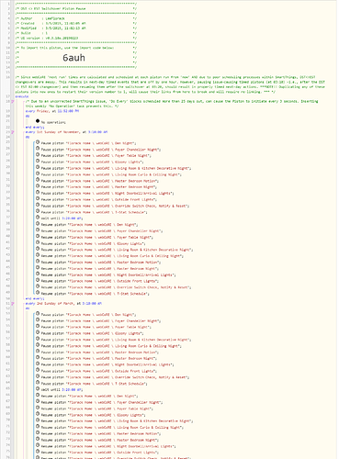Screen dimensions: 339x459
Task: Click icon before Pause Outside Front Lights, November block
Action: pyautogui.click(x=38, y=199)
